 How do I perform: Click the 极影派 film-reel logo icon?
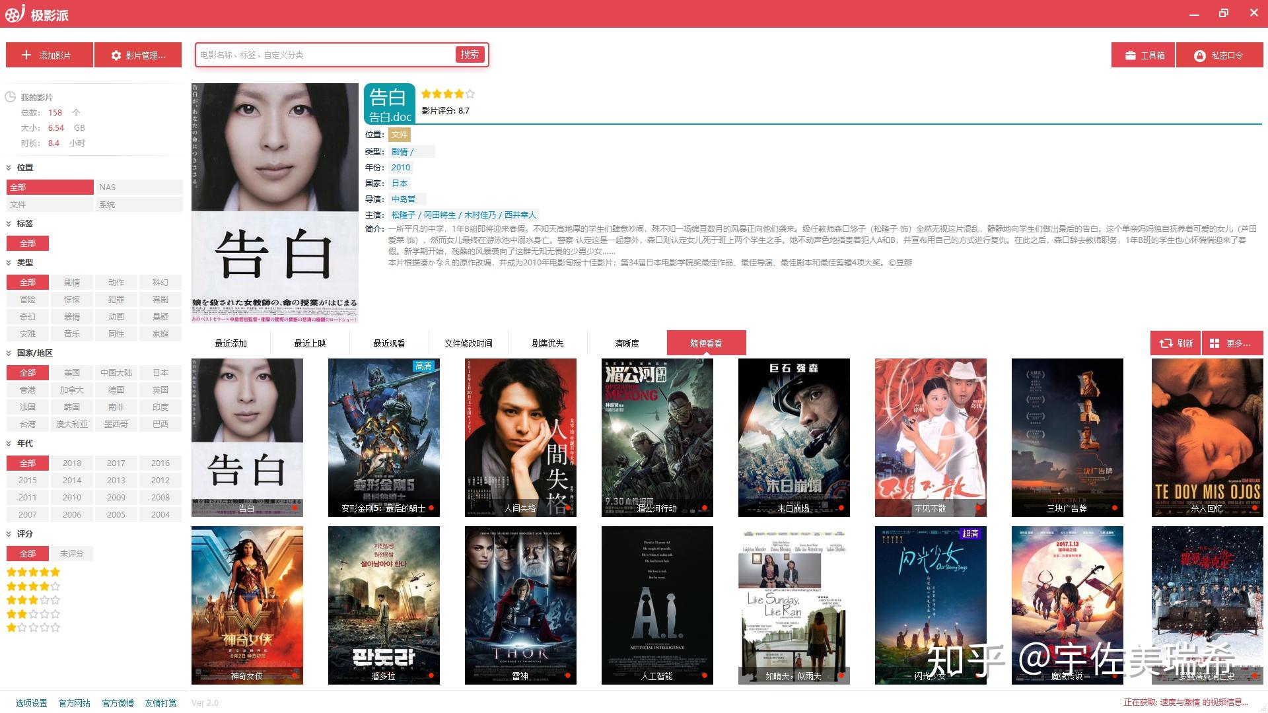click(15, 13)
